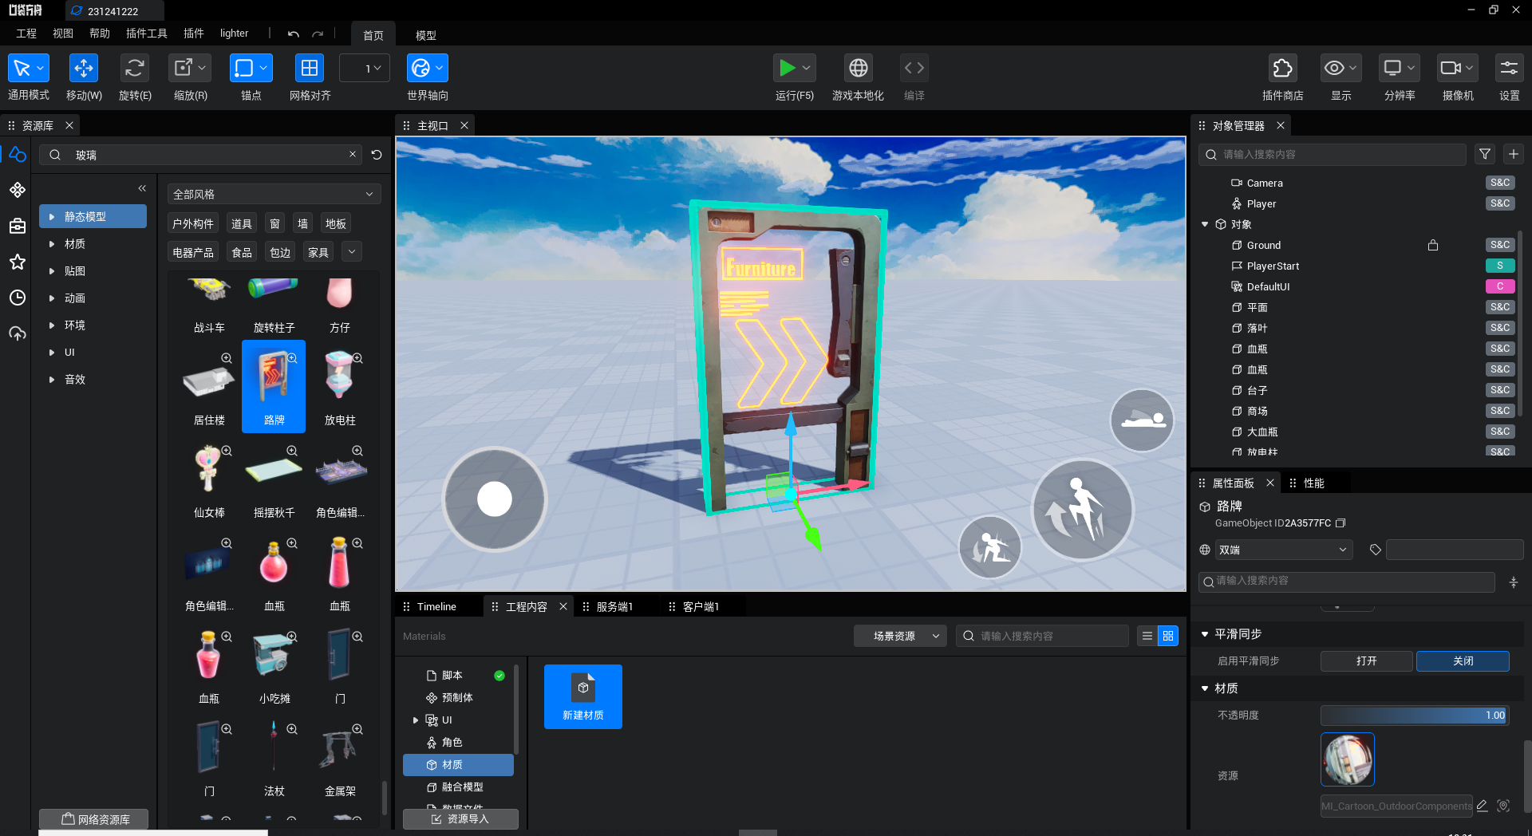The width and height of the screenshot is (1532, 836).
Task: Toggle the grid alignment icon
Action: [310, 69]
